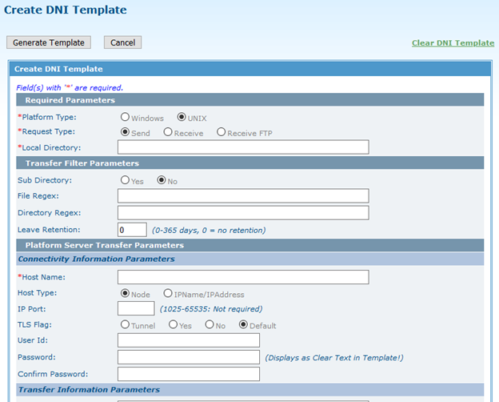Screen dimensions: 499x402
Task: Focus the File Regex text field
Action: pyautogui.click(x=243, y=195)
